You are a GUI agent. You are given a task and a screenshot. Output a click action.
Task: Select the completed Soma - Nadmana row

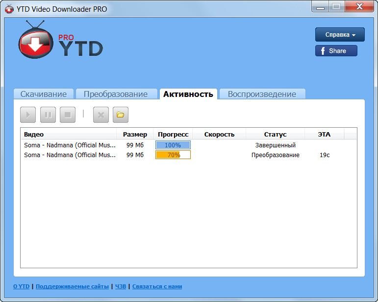click(70, 145)
